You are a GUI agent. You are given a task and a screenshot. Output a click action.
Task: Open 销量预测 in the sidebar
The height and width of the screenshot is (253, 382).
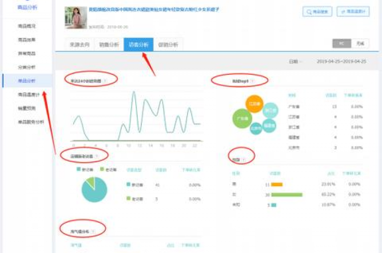[27, 108]
